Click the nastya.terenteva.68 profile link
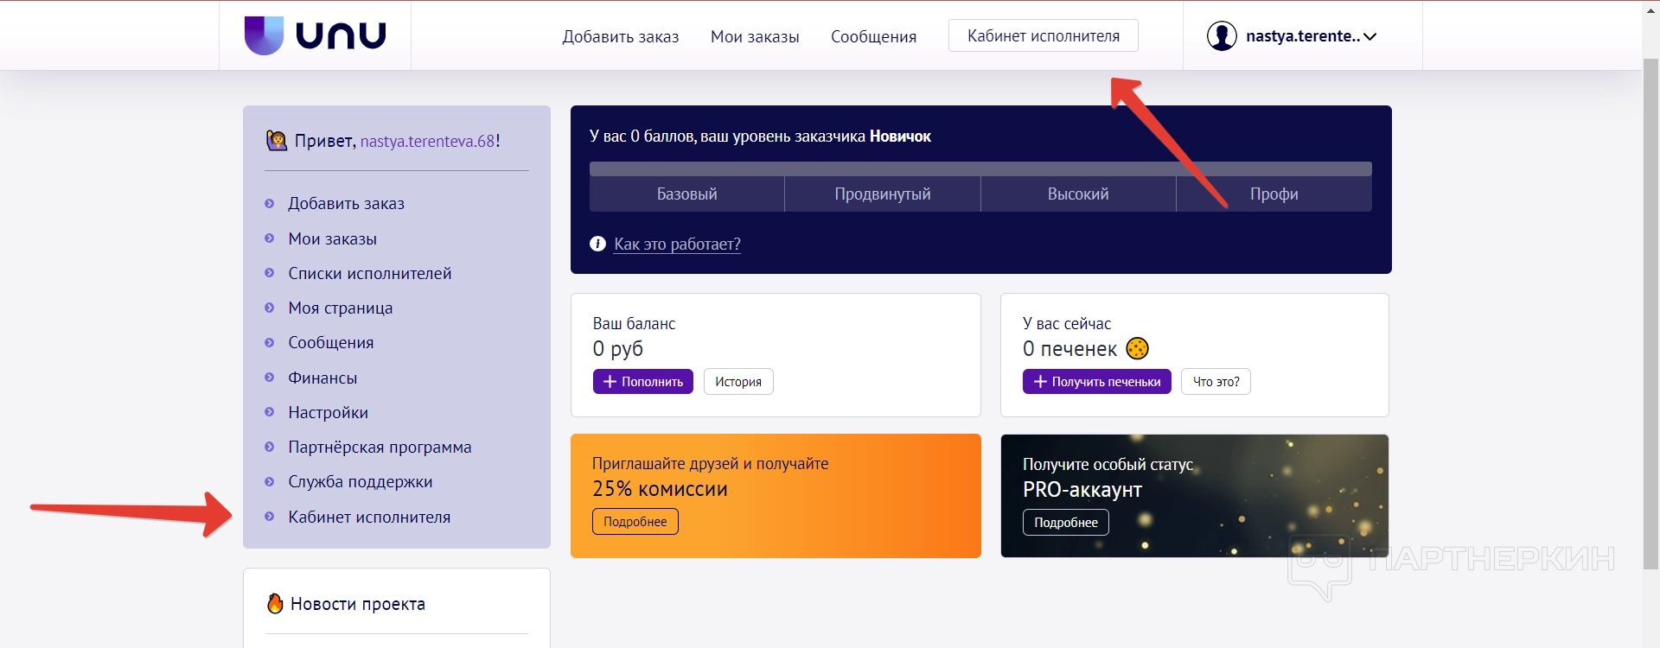1660x648 pixels. [428, 141]
